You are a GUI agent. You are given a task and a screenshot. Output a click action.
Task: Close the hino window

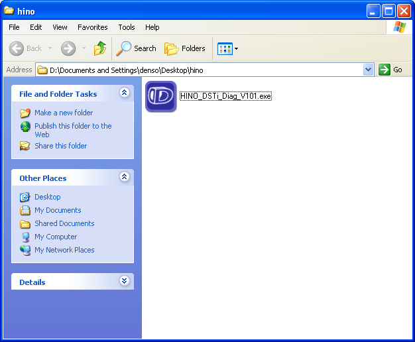pos(404,11)
